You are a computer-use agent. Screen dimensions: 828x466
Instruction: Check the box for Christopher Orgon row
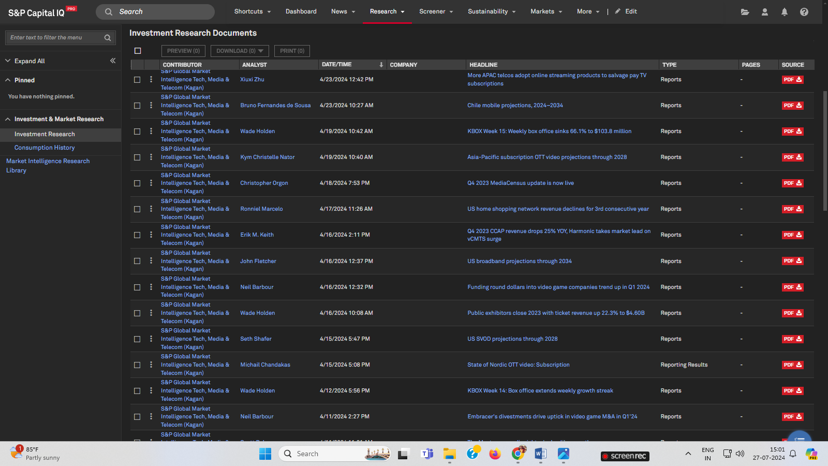(x=137, y=183)
